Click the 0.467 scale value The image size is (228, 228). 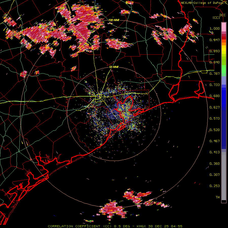pyautogui.click(x=215, y=141)
